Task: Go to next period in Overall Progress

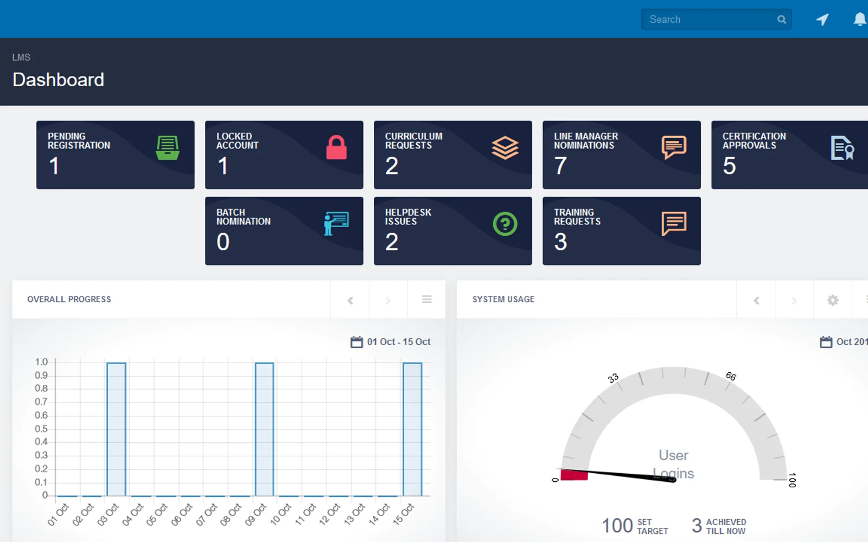Action: coord(388,300)
